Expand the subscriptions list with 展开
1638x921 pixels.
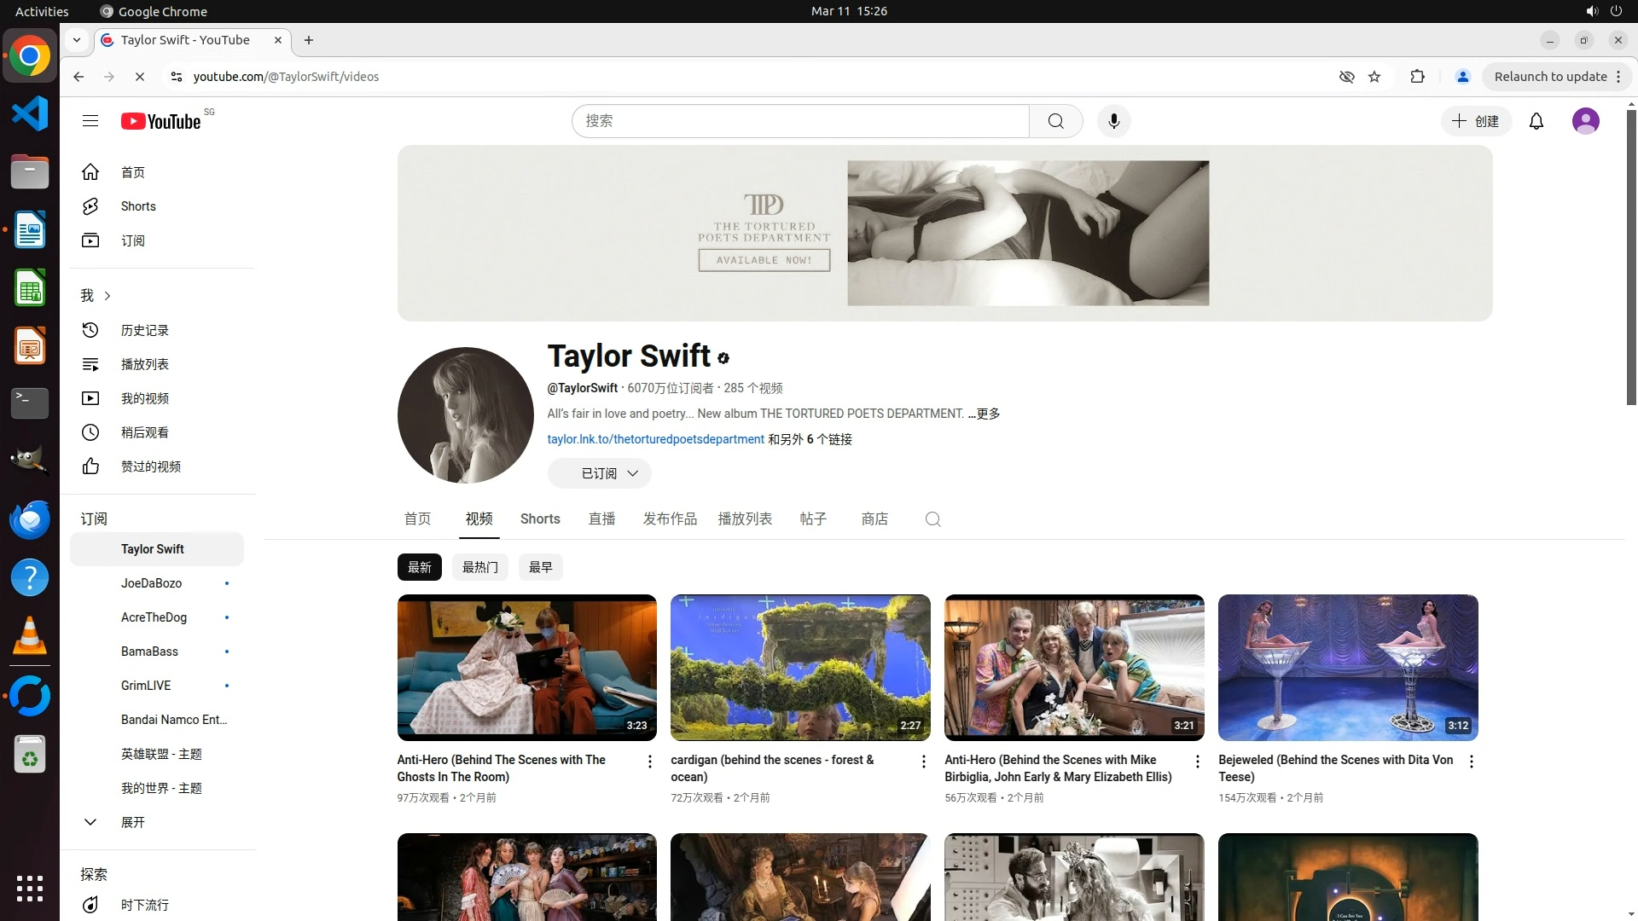pos(132,822)
